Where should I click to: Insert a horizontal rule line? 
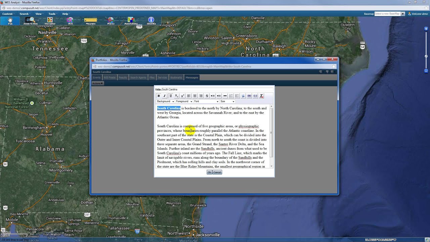pyautogui.click(x=225, y=96)
